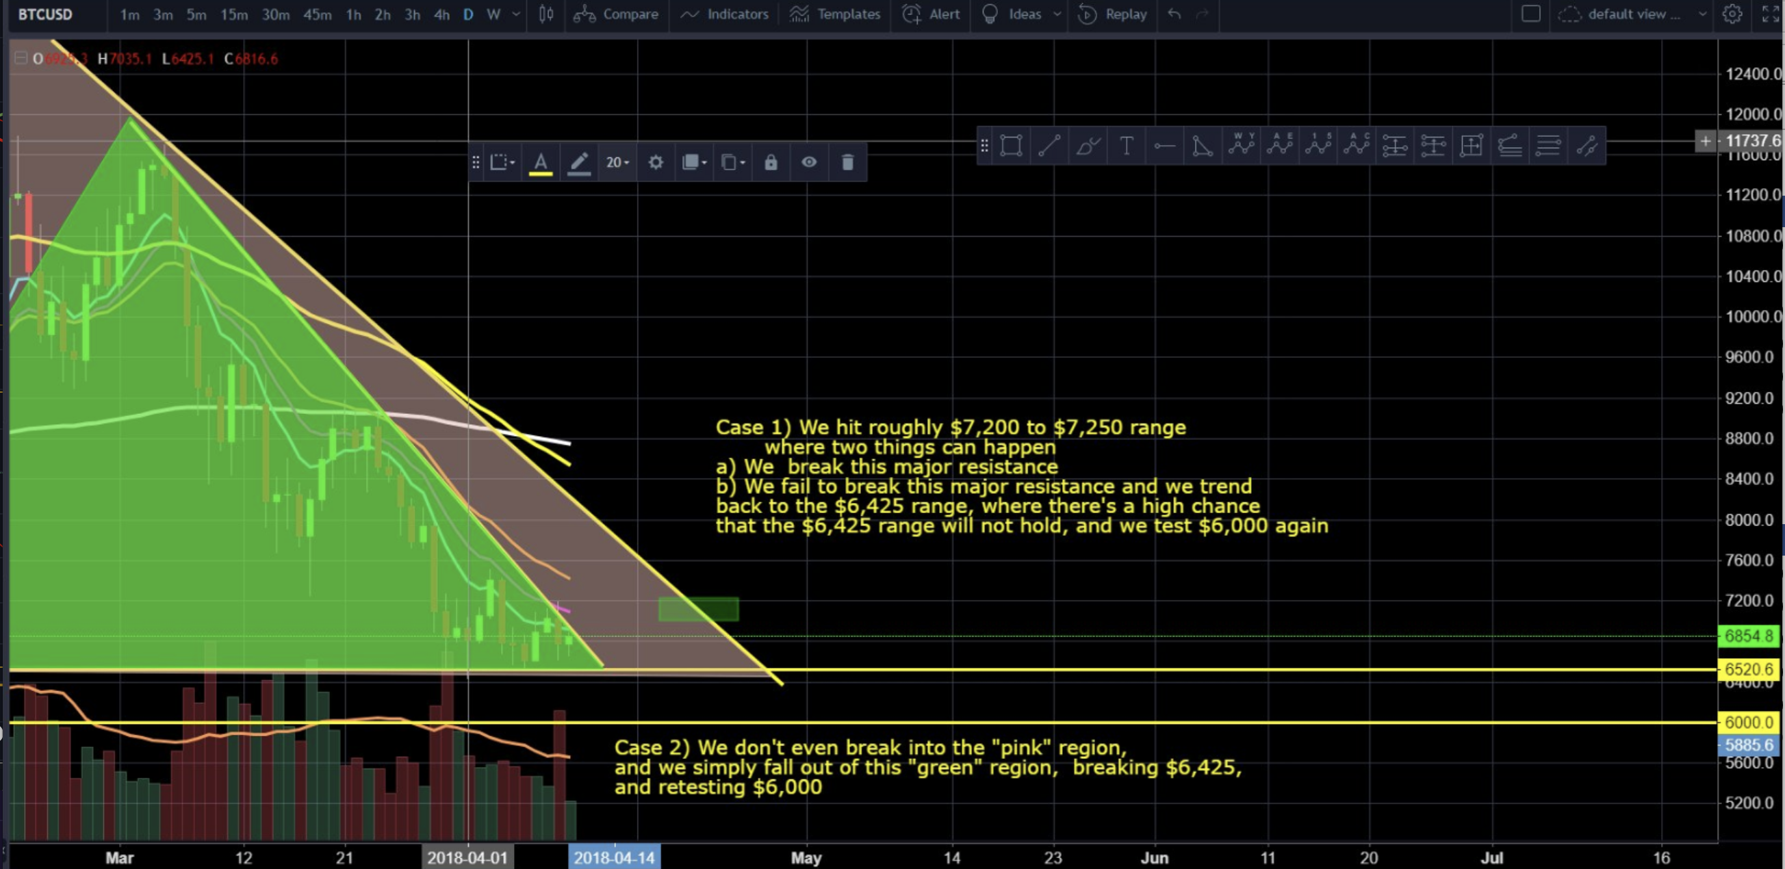Select the Rectangle drawing tool in favorites toolbar

point(1011,146)
